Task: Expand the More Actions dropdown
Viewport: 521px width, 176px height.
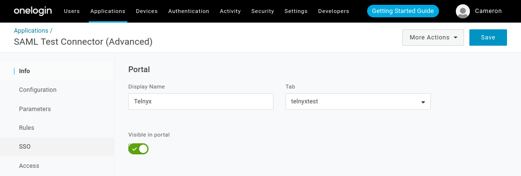Action: point(433,38)
